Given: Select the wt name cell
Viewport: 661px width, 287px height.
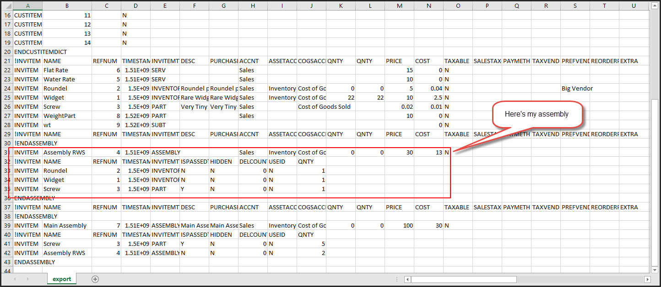Looking at the screenshot, I should point(67,125).
